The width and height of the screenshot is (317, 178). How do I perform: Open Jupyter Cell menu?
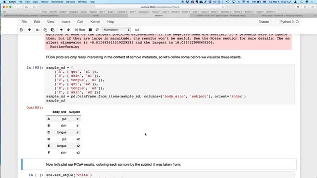point(80,22)
